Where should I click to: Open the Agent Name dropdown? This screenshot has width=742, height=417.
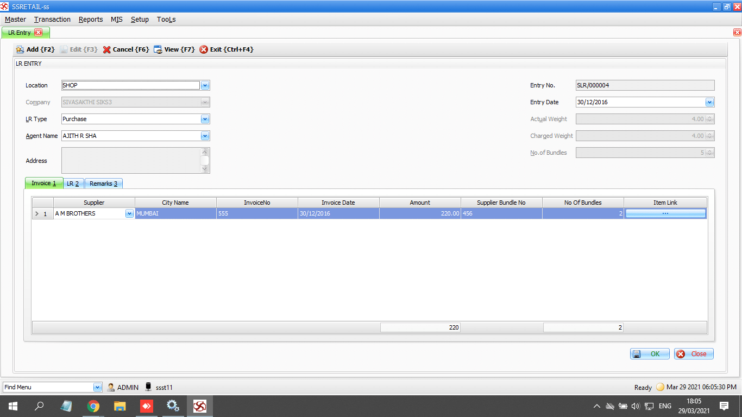pos(205,136)
